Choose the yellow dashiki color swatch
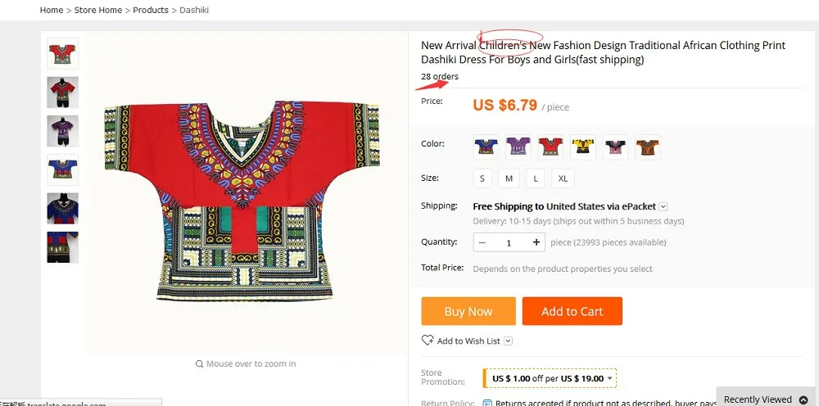This screenshot has height=406, width=819. (583, 147)
